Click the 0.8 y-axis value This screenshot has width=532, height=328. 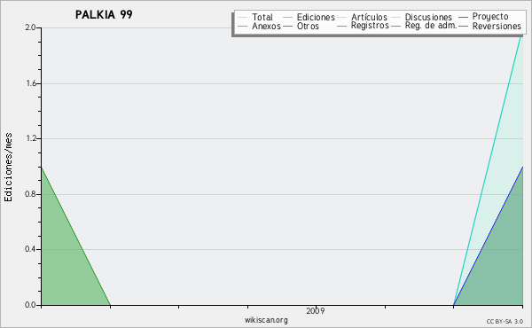pyautogui.click(x=30, y=194)
